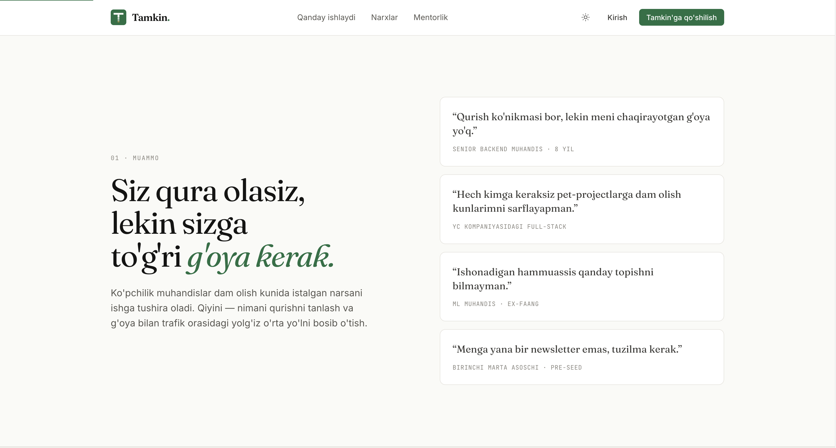Open the Tamkin. brand name link
The width and height of the screenshot is (836, 448).
[151, 17]
